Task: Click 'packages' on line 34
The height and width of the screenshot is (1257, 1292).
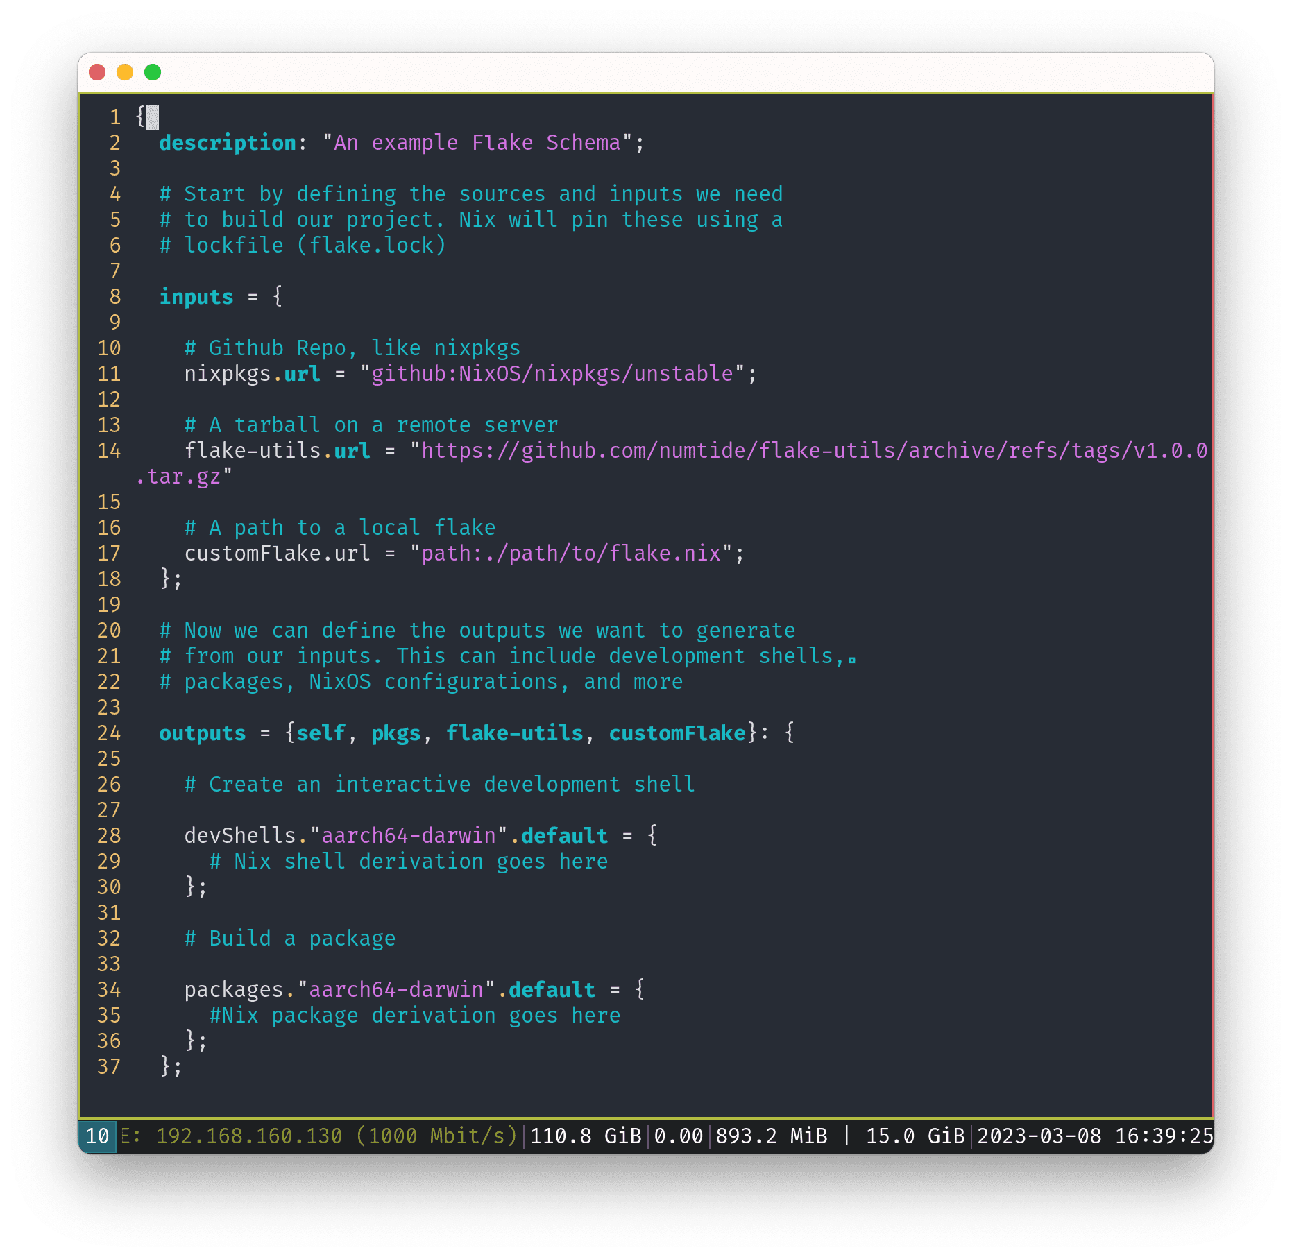Action: (x=234, y=990)
